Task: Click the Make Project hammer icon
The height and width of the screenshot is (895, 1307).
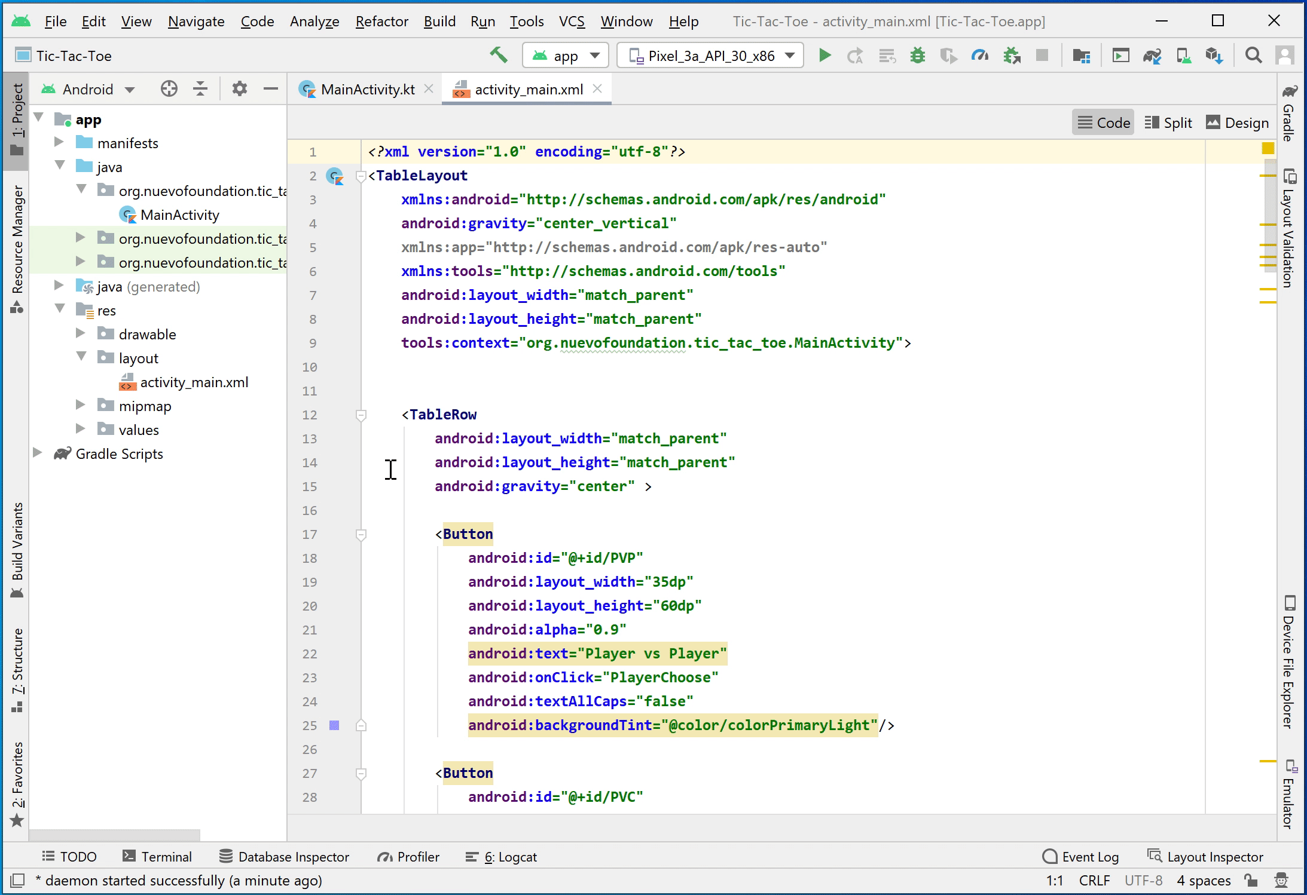Action: (498, 56)
